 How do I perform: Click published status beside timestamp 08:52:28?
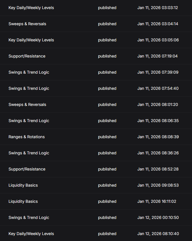pyautogui.click(x=107, y=169)
